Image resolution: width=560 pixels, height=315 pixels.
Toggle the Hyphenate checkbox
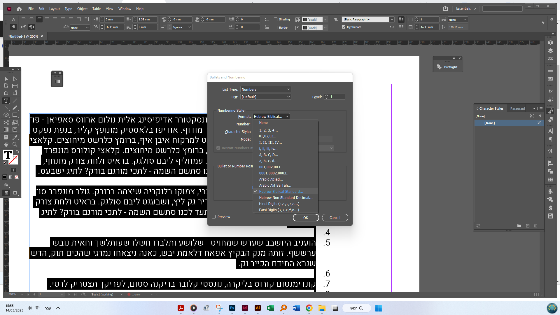pyautogui.click(x=344, y=27)
